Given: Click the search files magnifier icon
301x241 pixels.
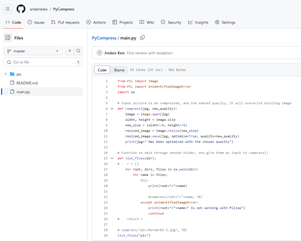Looking at the screenshot, I should (78, 51).
